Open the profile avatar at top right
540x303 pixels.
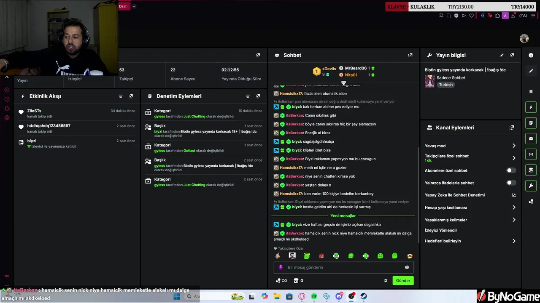click(x=524, y=39)
